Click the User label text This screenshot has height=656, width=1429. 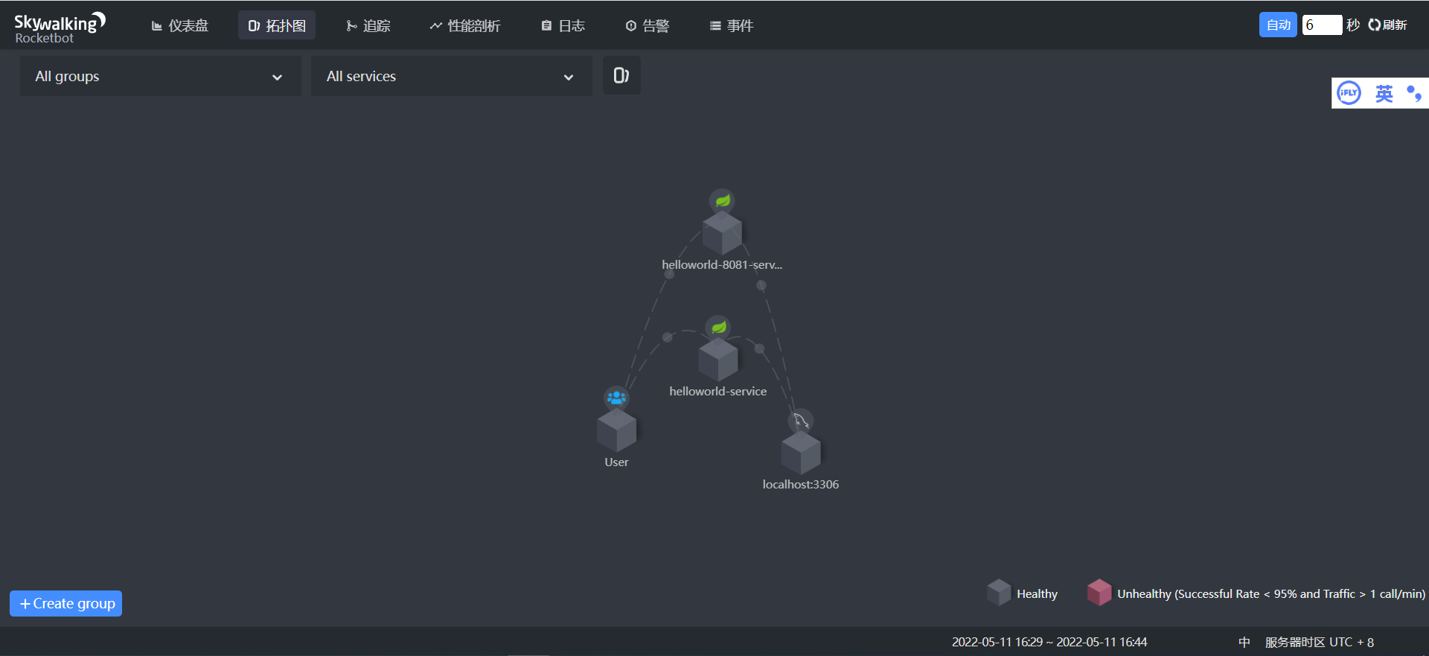616,462
